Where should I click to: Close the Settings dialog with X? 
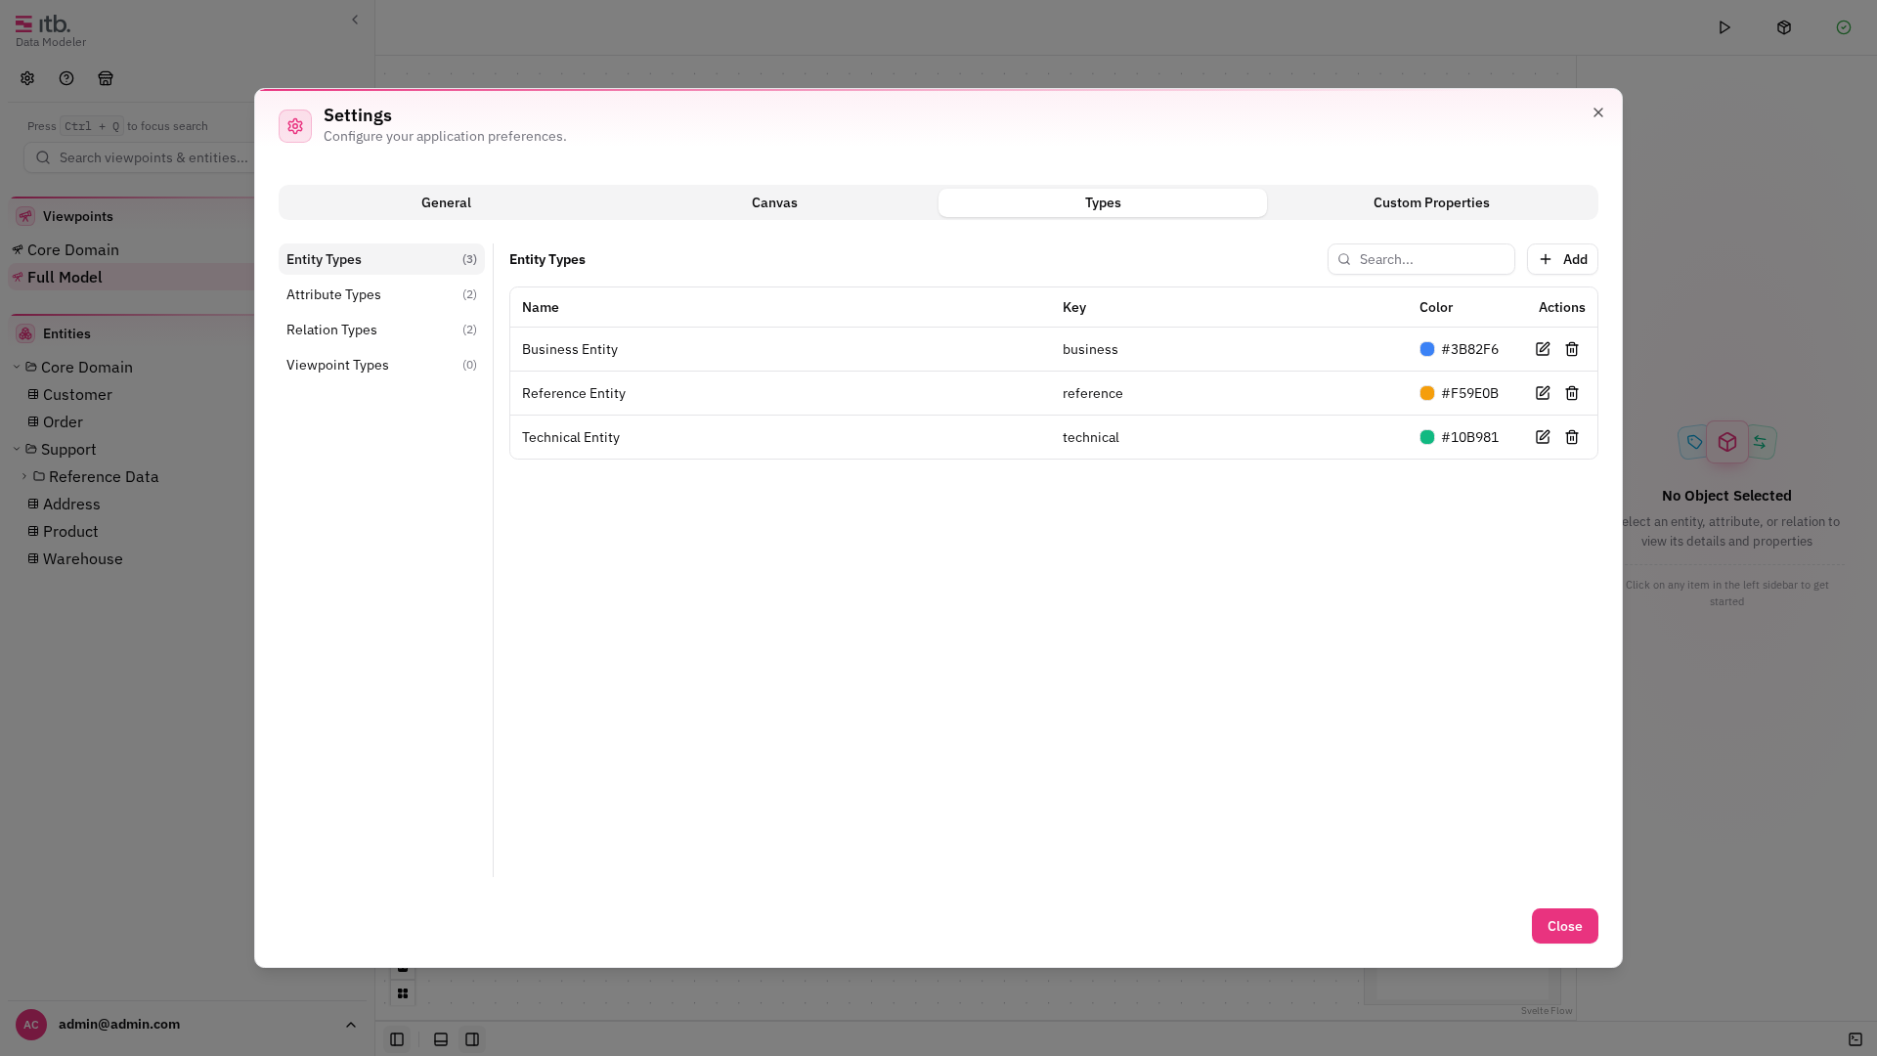[x=1598, y=112]
